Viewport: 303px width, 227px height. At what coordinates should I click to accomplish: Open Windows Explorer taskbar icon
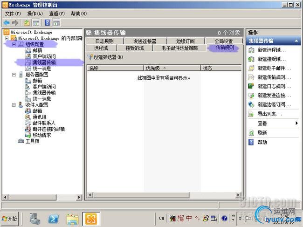pyautogui.click(x=72, y=219)
